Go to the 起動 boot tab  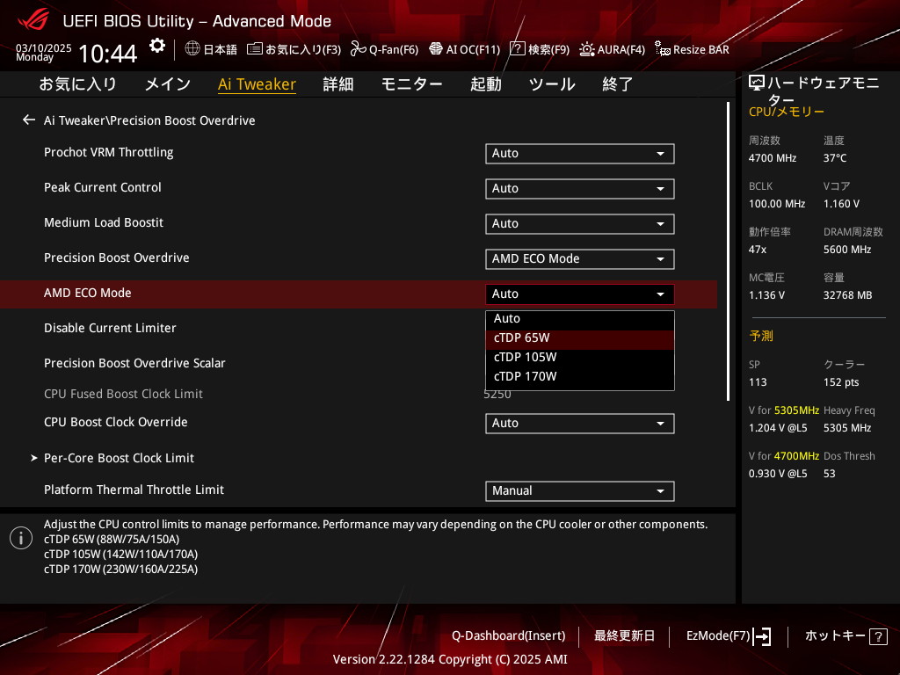tap(485, 84)
